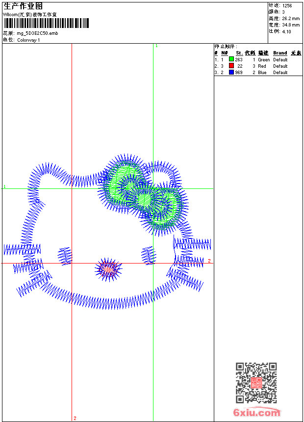This screenshot has height=422, width=304.
Task: Click the "N#" column header
Action: coord(225,53)
